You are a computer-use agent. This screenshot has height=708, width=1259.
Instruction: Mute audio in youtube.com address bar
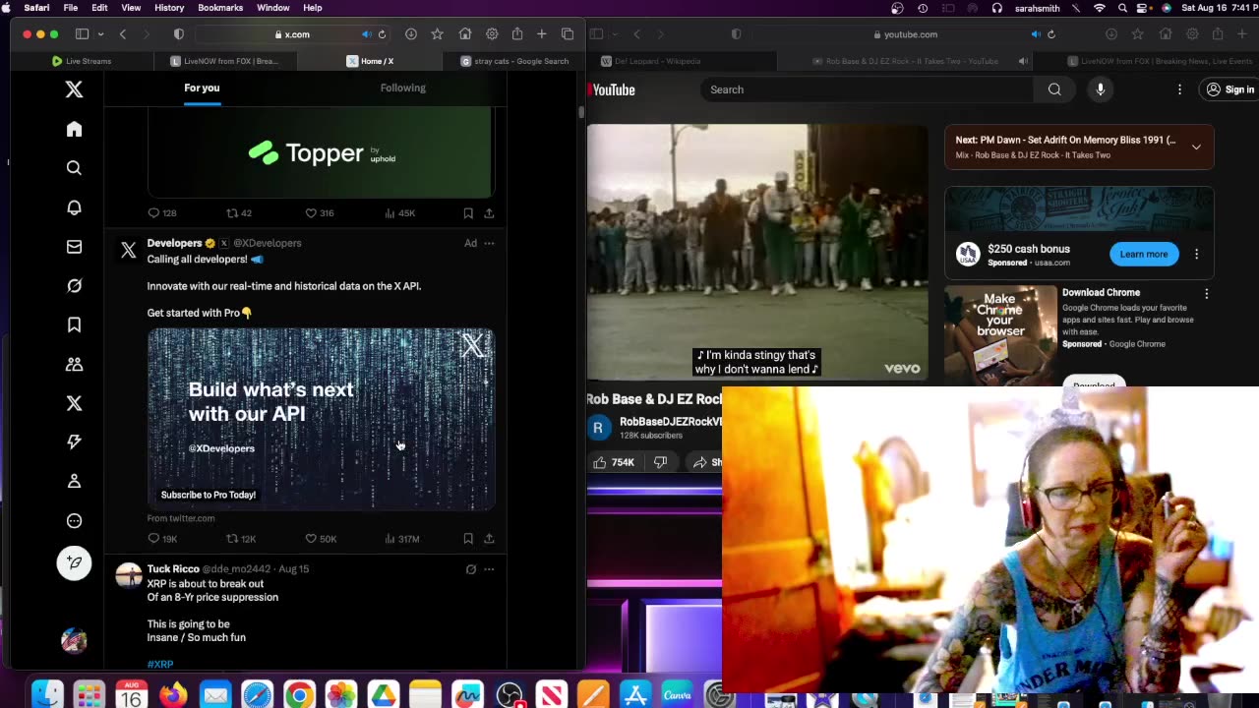pos(1035,34)
